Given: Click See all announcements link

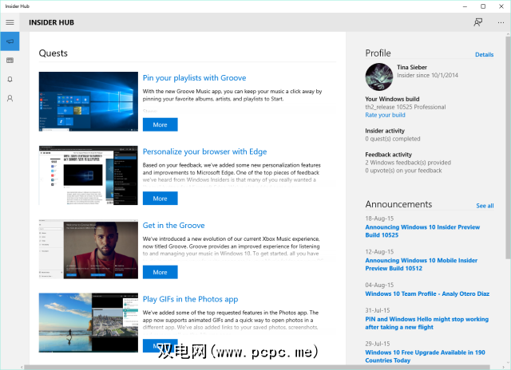Looking at the screenshot, I should (x=485, y=206).
